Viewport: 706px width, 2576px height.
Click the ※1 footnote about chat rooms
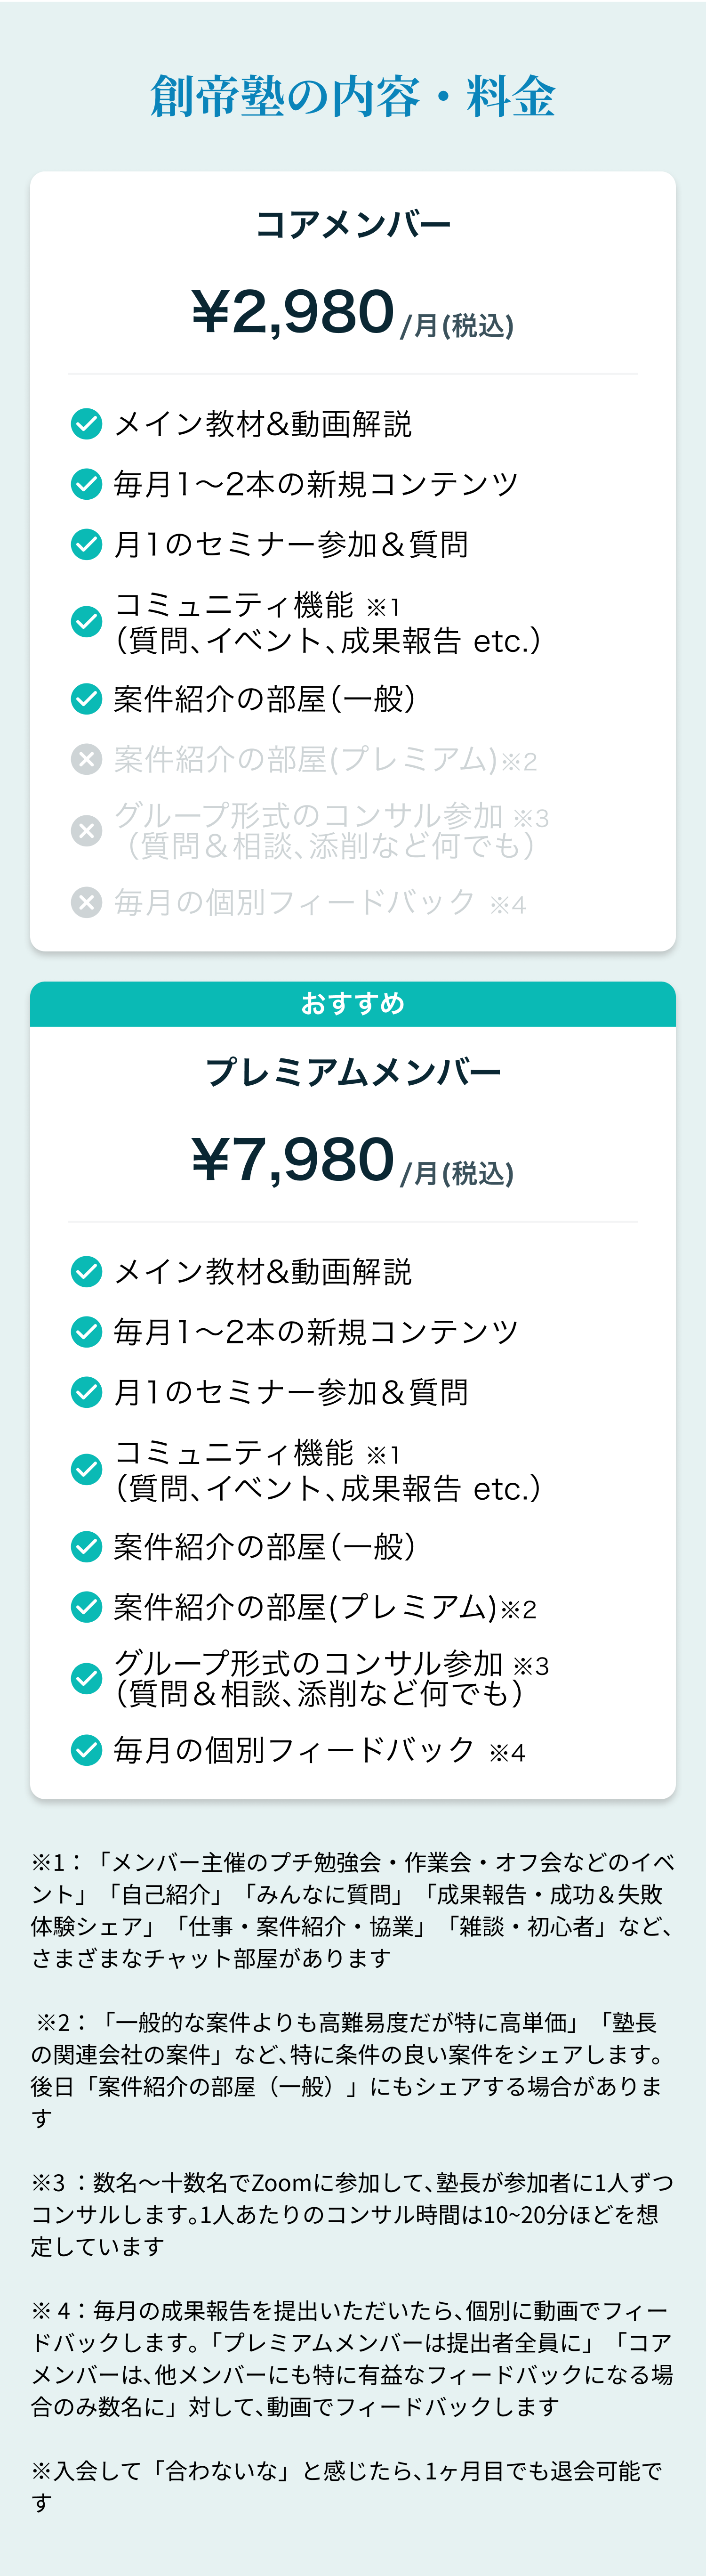(353, 1910)
